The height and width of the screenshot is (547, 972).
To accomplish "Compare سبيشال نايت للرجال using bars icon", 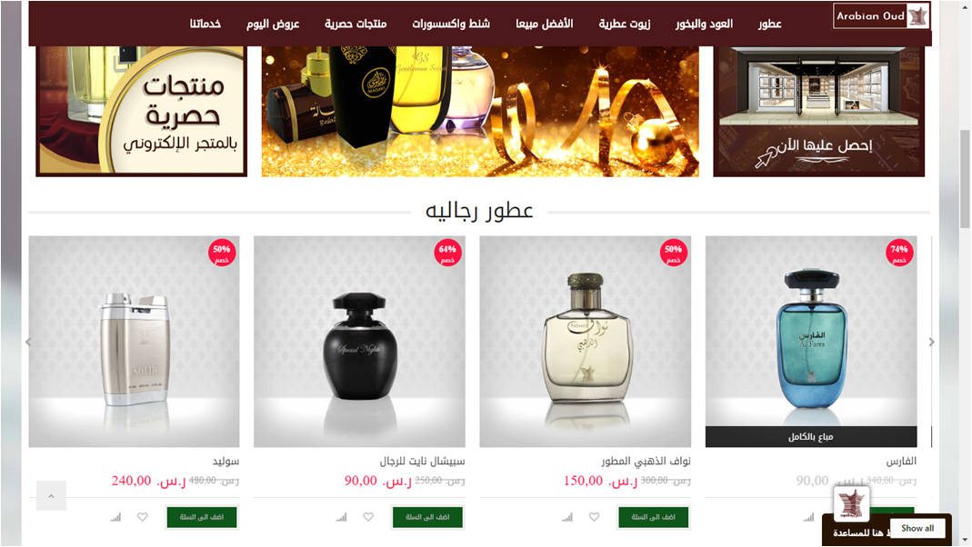I will (x=341, y=517).
